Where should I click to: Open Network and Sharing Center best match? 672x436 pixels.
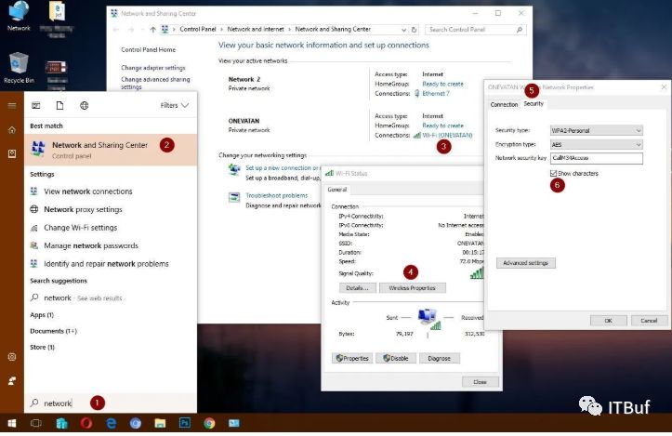tap(111, 150)
